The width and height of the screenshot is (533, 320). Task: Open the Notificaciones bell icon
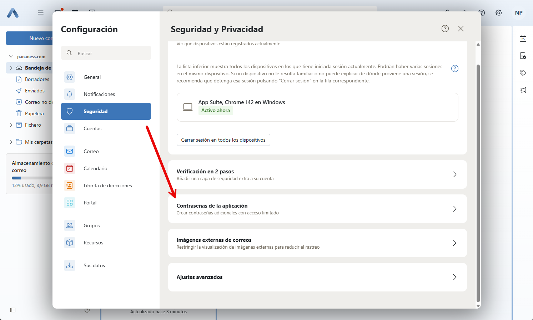pos(70,94)
